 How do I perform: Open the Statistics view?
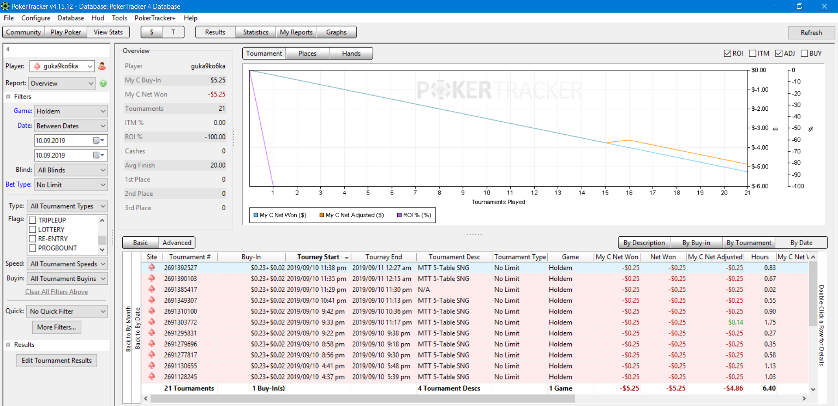[x=255, y=32]
